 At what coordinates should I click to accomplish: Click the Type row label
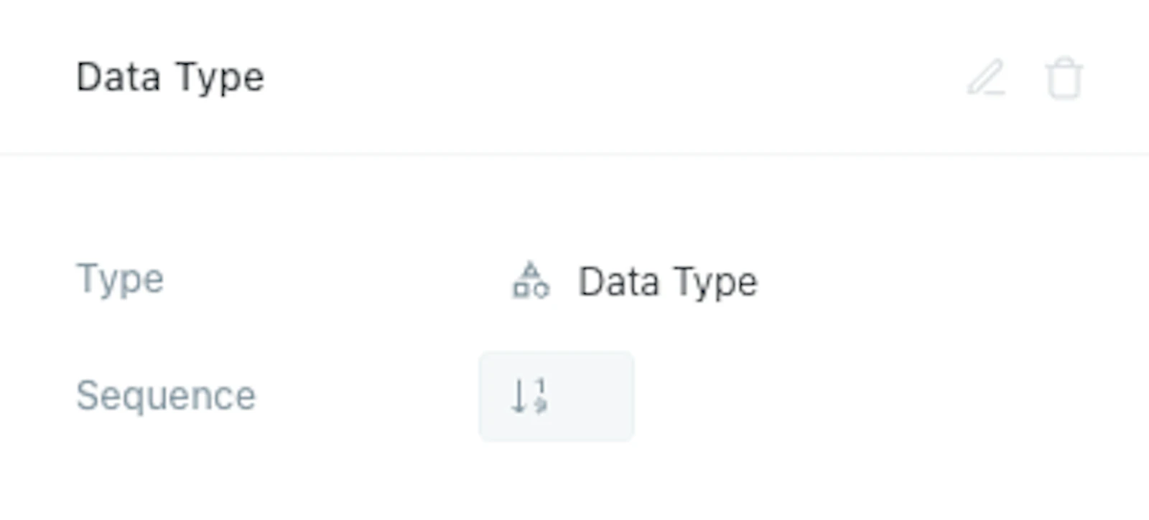click(x=120, y=279)
